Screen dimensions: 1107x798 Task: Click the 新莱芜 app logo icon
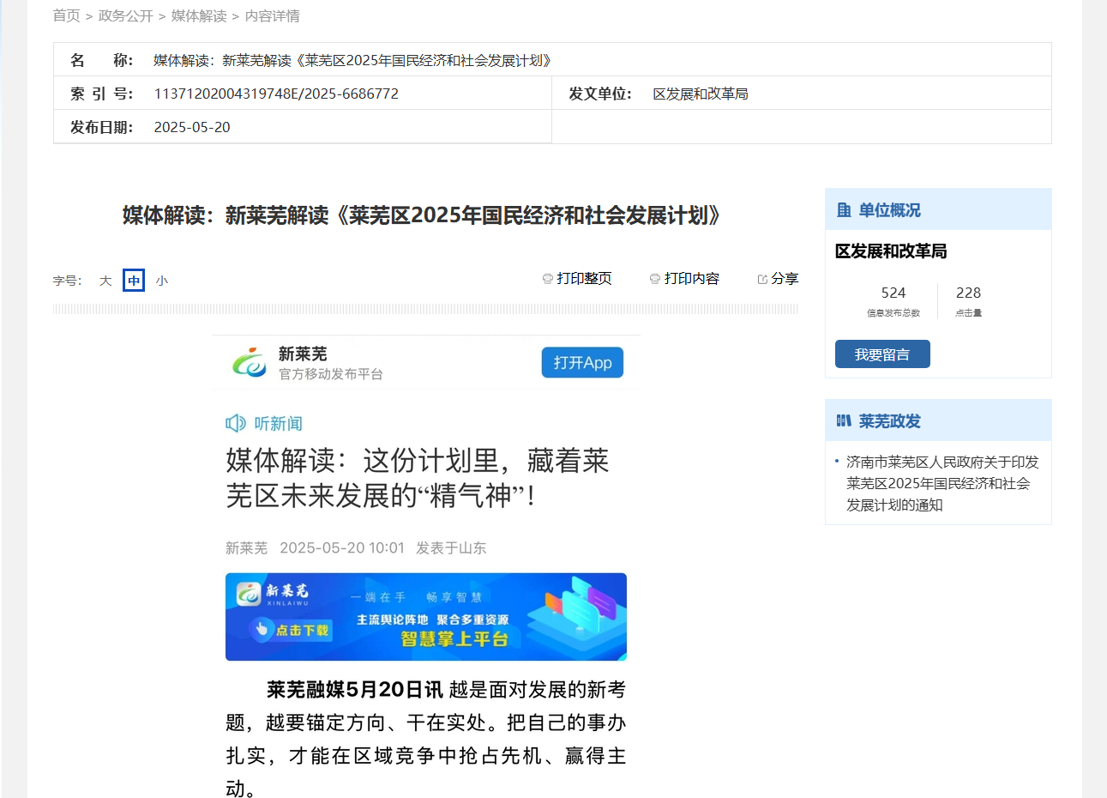click(250, 362)
